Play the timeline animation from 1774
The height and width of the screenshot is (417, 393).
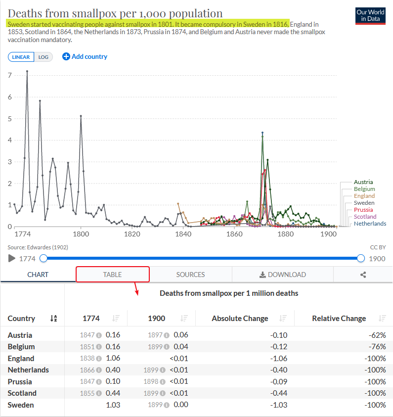coord(12,258)
